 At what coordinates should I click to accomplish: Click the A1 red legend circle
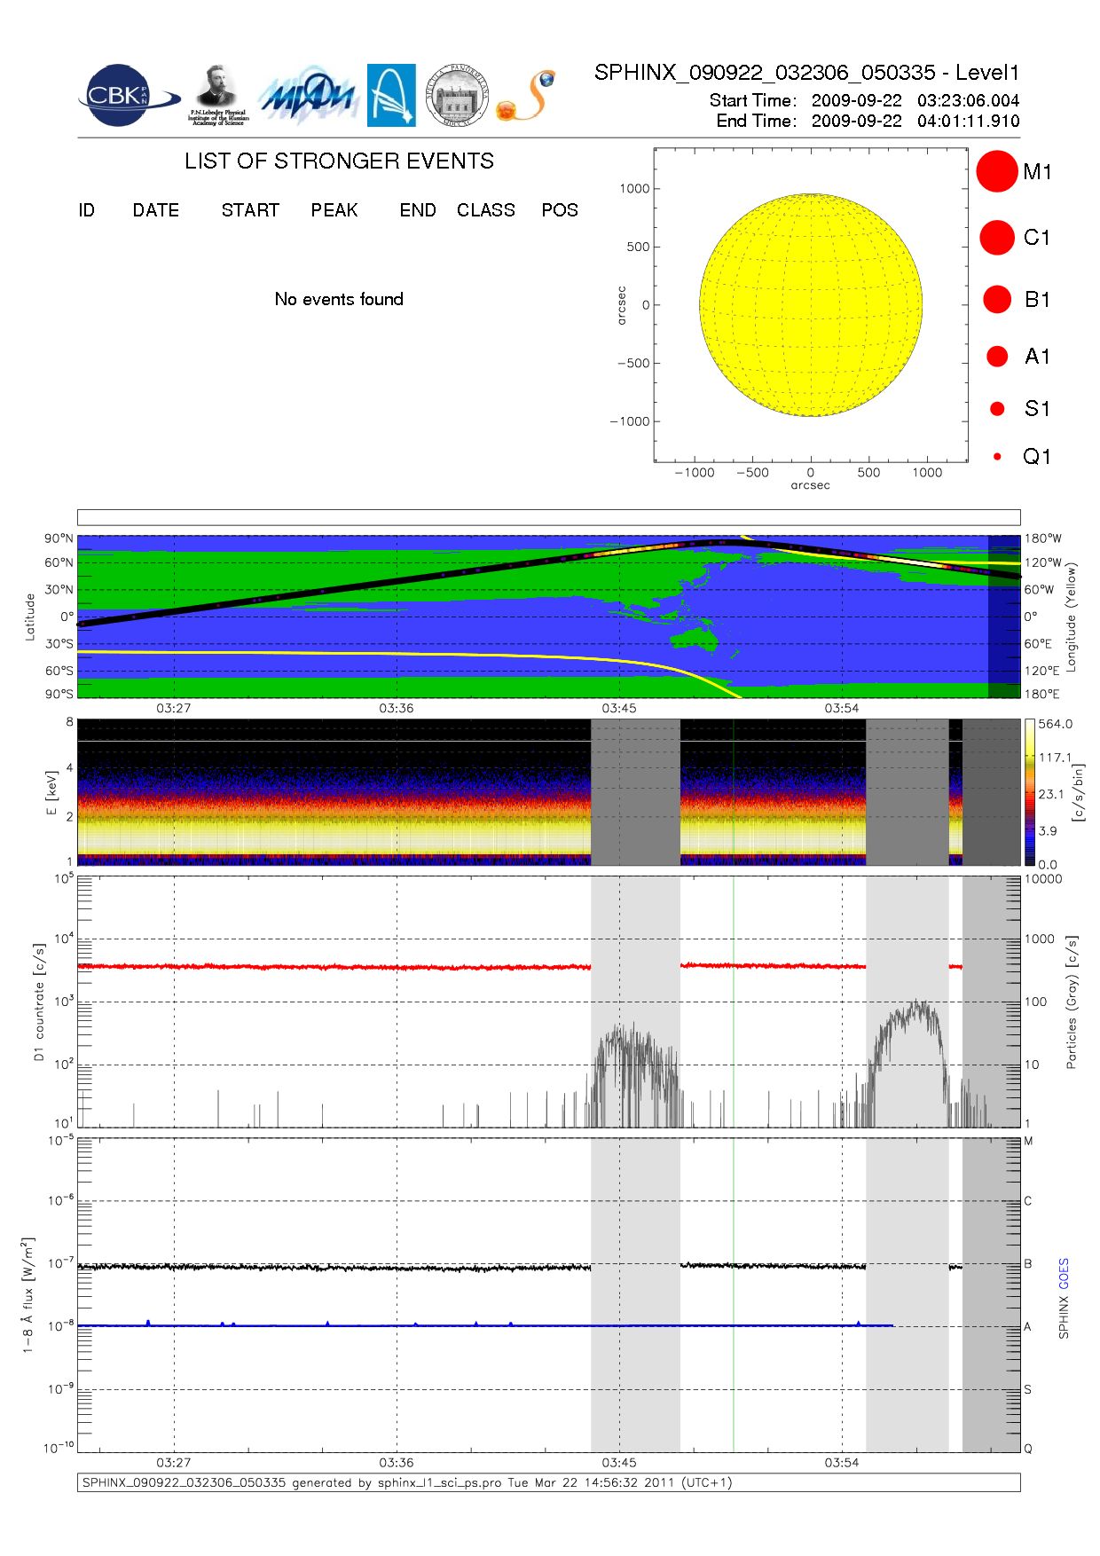coord(997,356)
